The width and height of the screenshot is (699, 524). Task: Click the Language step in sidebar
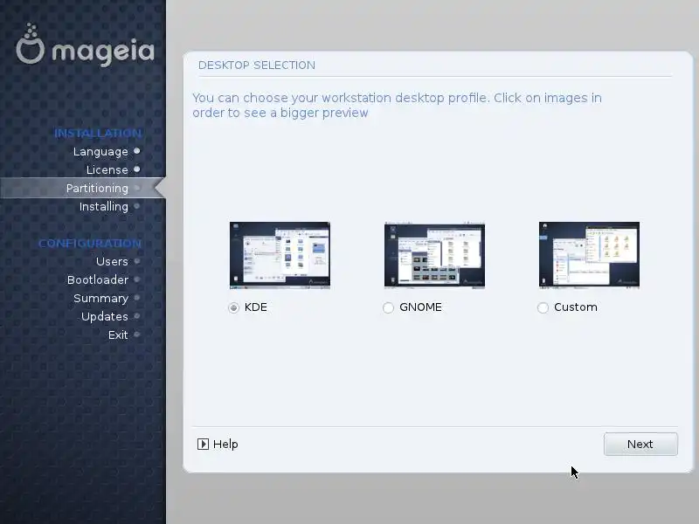pos(100,151)
